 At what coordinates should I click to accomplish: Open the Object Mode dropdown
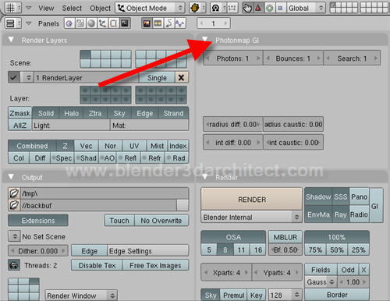click(x=150, y=8)
